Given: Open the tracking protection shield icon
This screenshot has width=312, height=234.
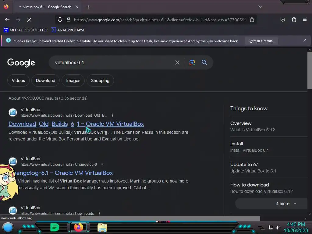Looking at the screenshot, I should 60,19.
